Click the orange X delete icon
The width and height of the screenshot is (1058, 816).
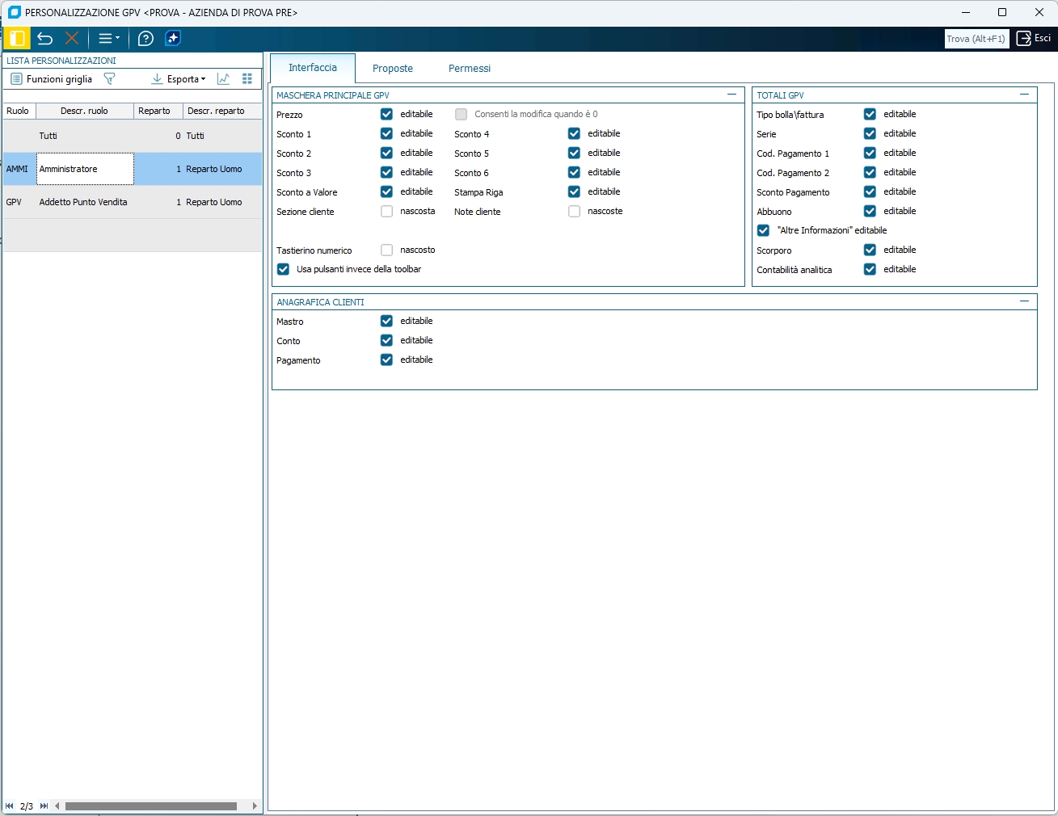coord(72,38)
